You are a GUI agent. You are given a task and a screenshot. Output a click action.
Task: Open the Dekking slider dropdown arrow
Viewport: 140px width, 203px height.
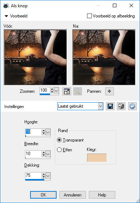48,176
